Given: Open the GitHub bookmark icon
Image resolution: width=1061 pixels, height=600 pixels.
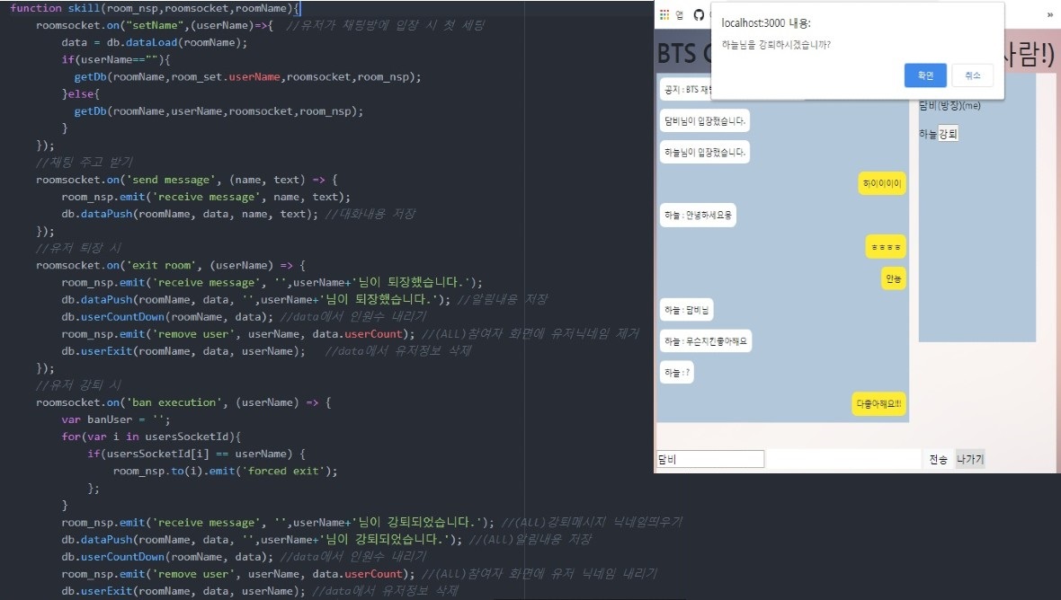Looking at the screenshot, I should pyautogui.click(x=699, y=15).
